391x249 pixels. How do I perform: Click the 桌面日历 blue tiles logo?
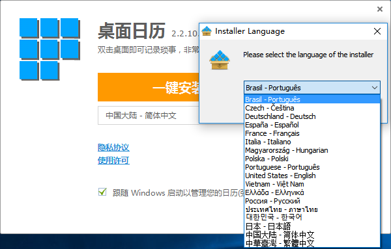click(50, 49)
